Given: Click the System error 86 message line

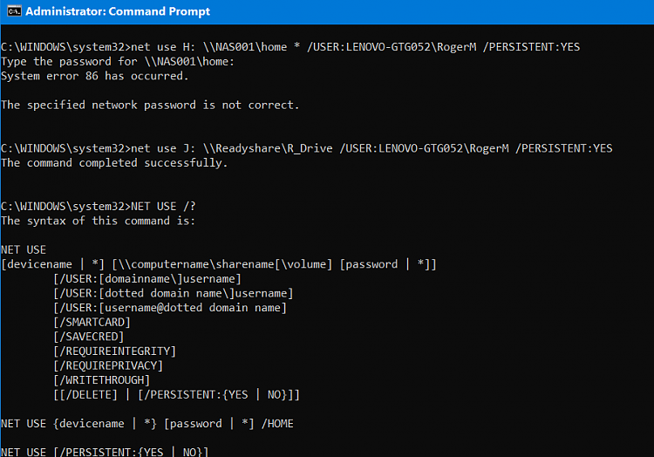Looking at the screenshot, I should tap(95, 76).
